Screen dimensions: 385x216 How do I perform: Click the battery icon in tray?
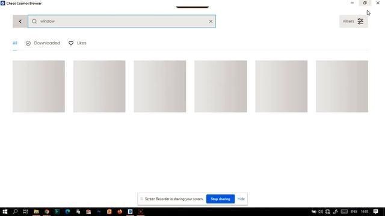click(x=314, y=212)
